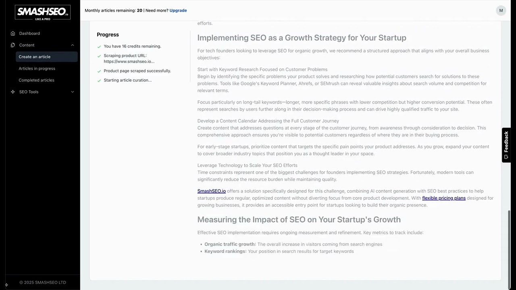This screenshot has height=290, width=516.
Task: Open the user avatar "M" menu
Action: pos(501,10)
